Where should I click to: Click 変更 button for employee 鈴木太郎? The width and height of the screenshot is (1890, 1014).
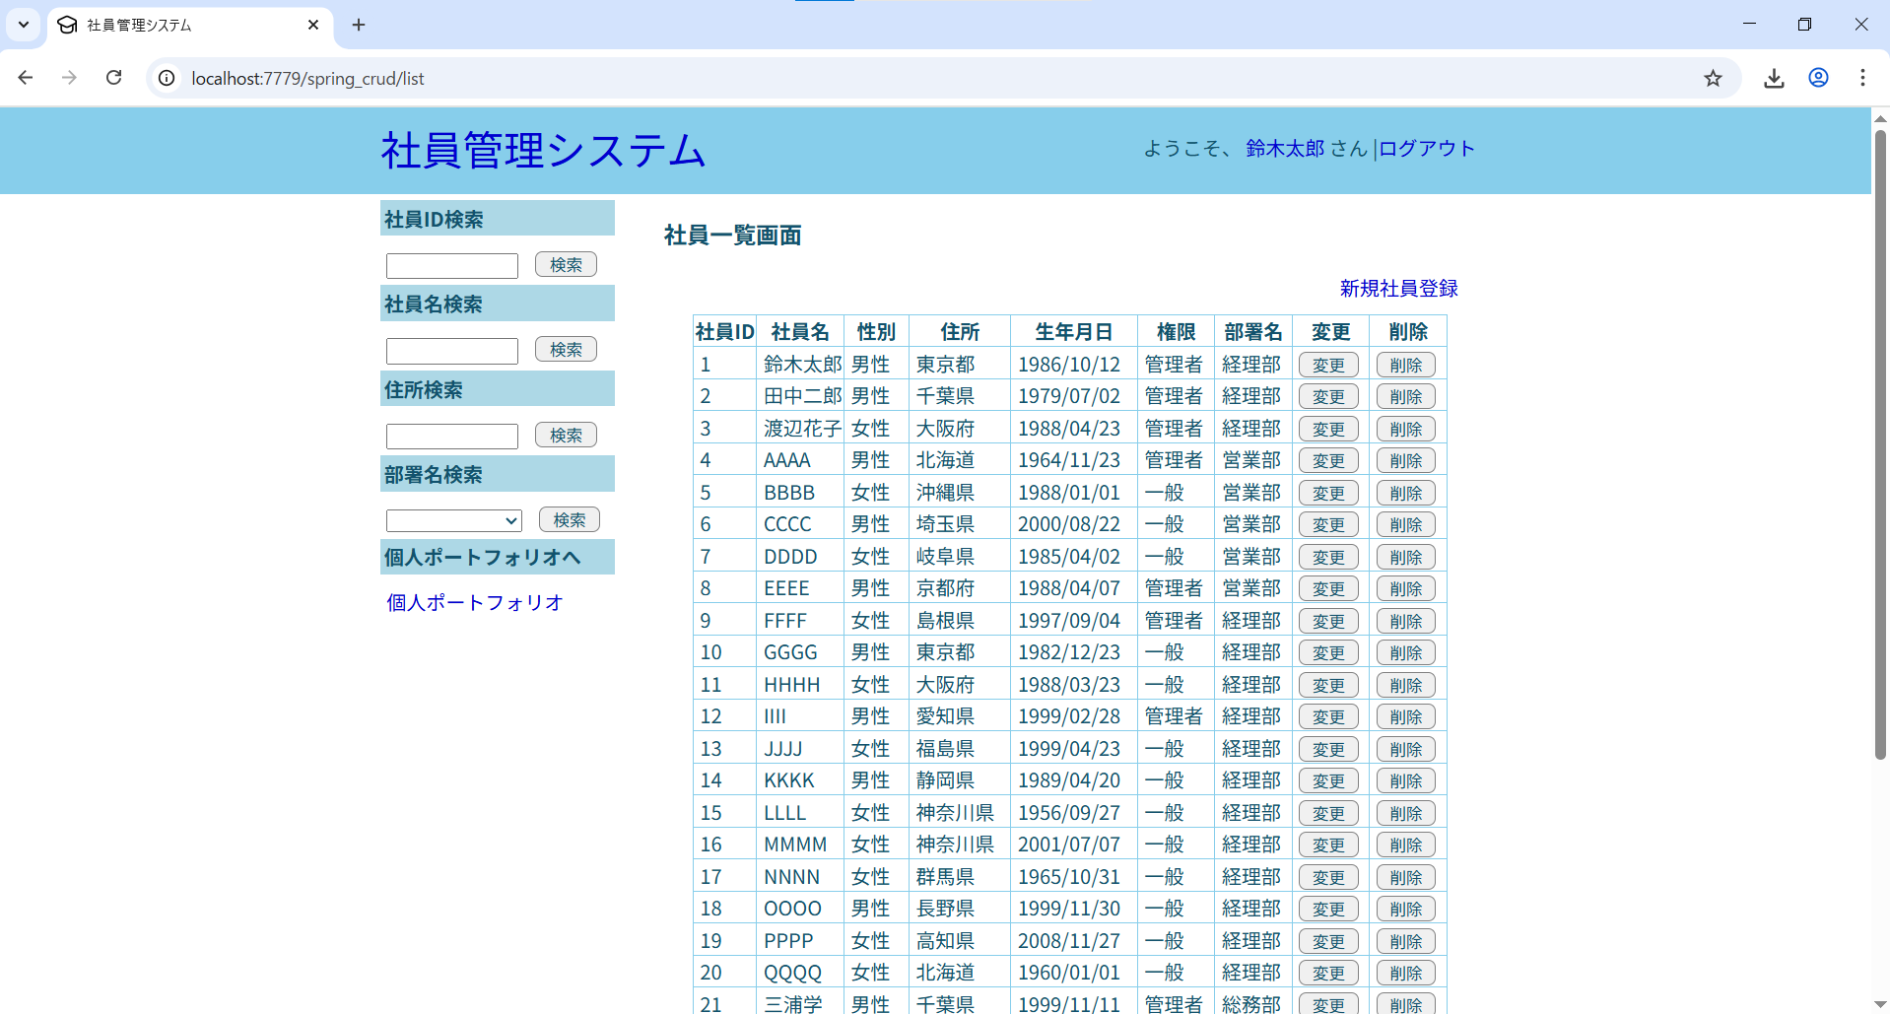click(x=1327, y=365)
